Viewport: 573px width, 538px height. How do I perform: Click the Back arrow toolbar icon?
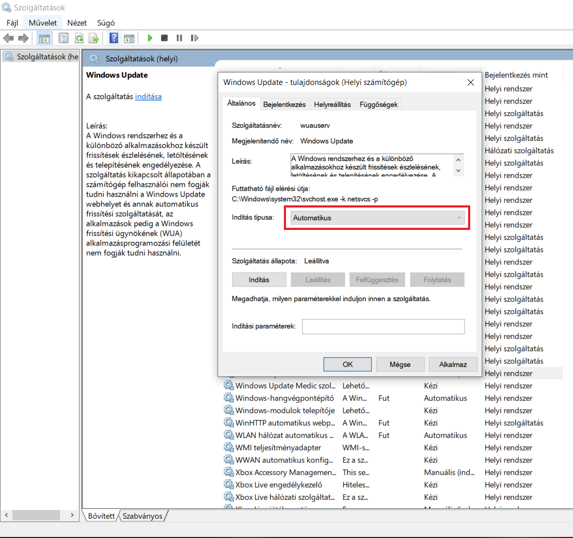coord(8,38)
